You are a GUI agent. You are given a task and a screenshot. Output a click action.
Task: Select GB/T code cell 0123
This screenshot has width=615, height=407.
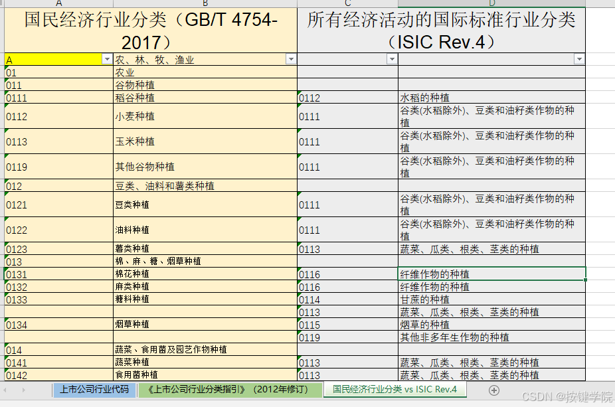click(x=58, y=248)
